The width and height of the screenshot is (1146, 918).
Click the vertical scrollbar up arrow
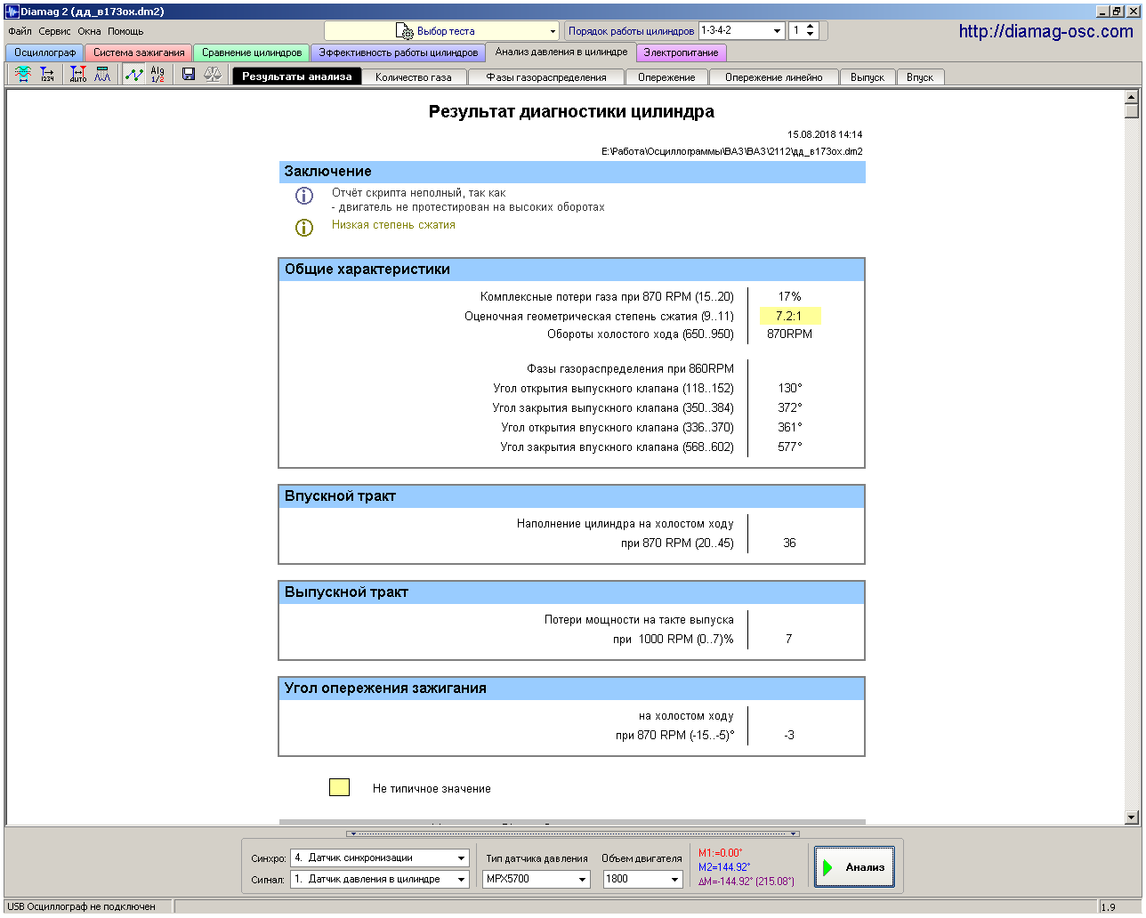1132,97
